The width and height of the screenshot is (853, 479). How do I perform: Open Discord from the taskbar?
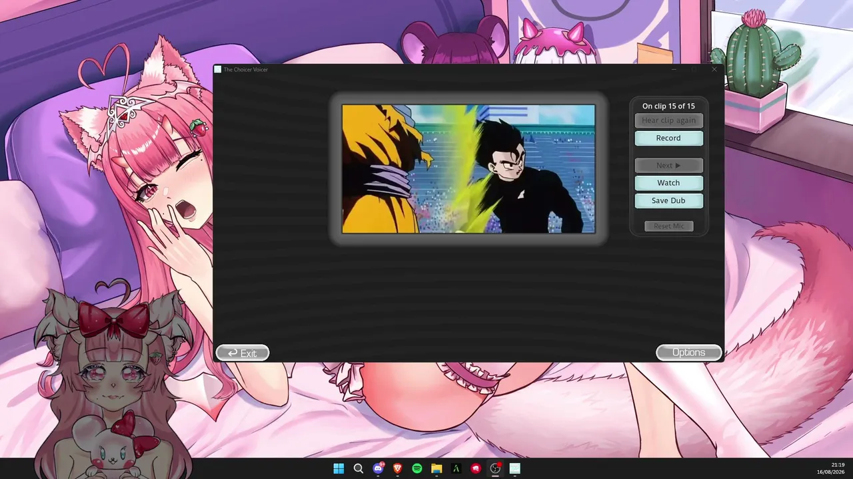pyautogui.click(x=378, y=468)
